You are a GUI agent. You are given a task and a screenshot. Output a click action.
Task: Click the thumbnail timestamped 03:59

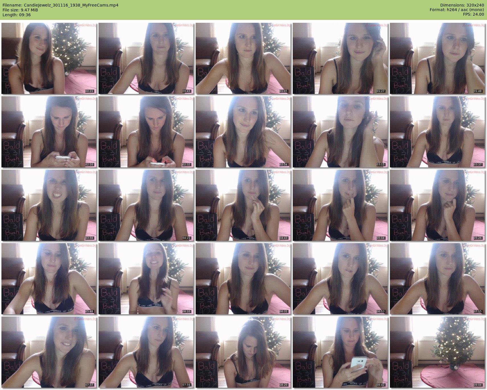49,205
